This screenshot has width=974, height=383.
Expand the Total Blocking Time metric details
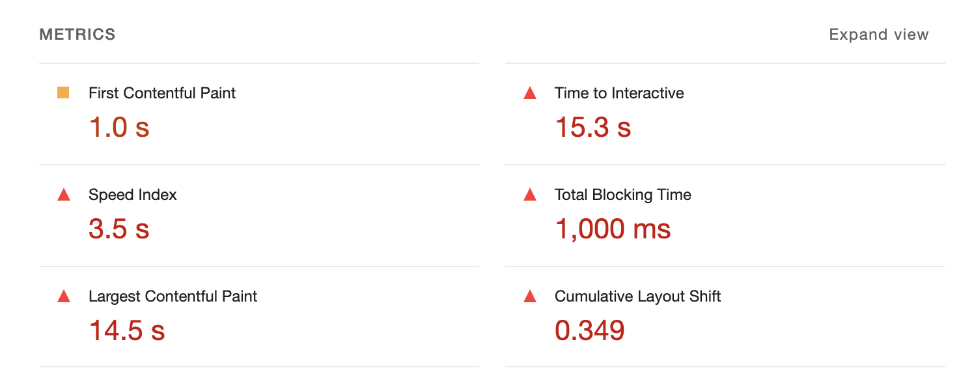pyautogui.click(x=622, y=195)
